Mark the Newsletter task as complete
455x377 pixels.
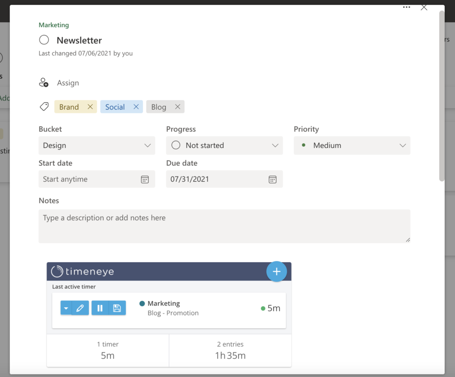click(44, 40)
